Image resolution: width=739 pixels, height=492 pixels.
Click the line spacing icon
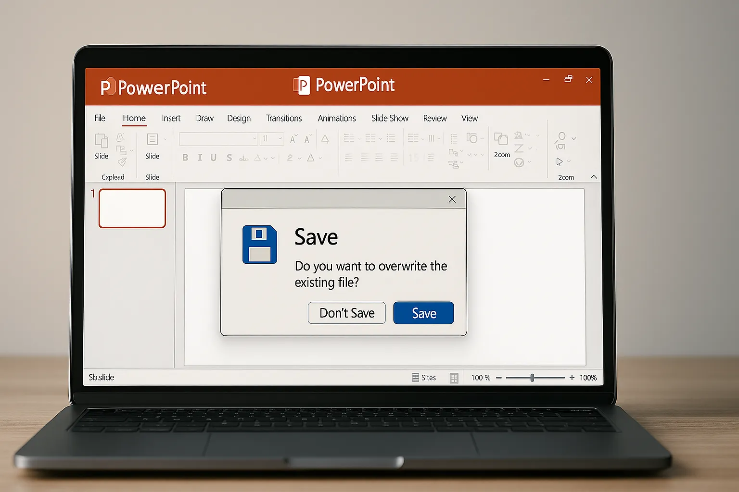[x=413, y=138]
